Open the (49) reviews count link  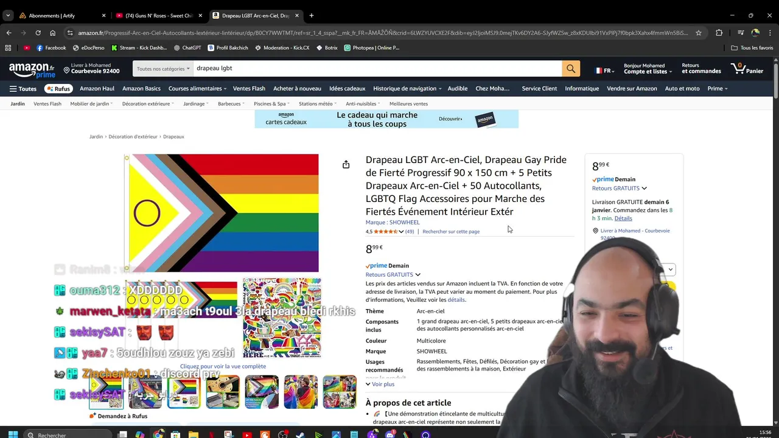click(x=410, y=231)
